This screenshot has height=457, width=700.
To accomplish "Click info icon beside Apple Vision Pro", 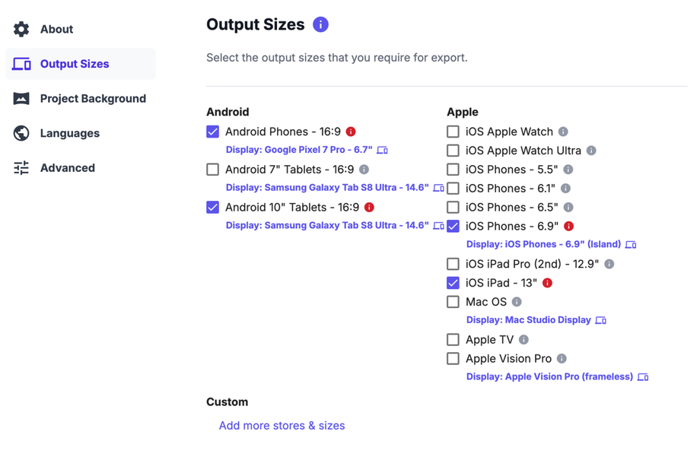I will click(x=562, y=359).
